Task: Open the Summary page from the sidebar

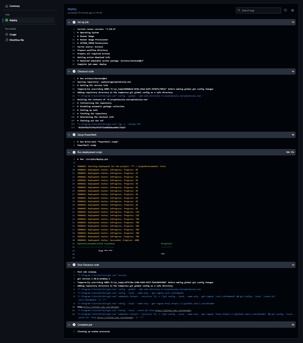Action: (15, 6)
